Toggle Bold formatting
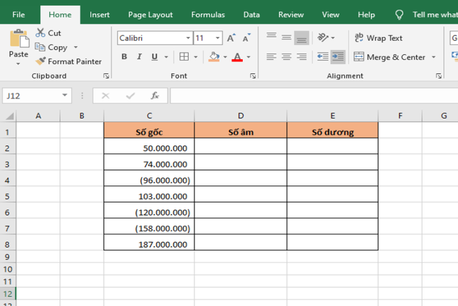The height and width of the screenshot is (306, 458). pos(124,57)
